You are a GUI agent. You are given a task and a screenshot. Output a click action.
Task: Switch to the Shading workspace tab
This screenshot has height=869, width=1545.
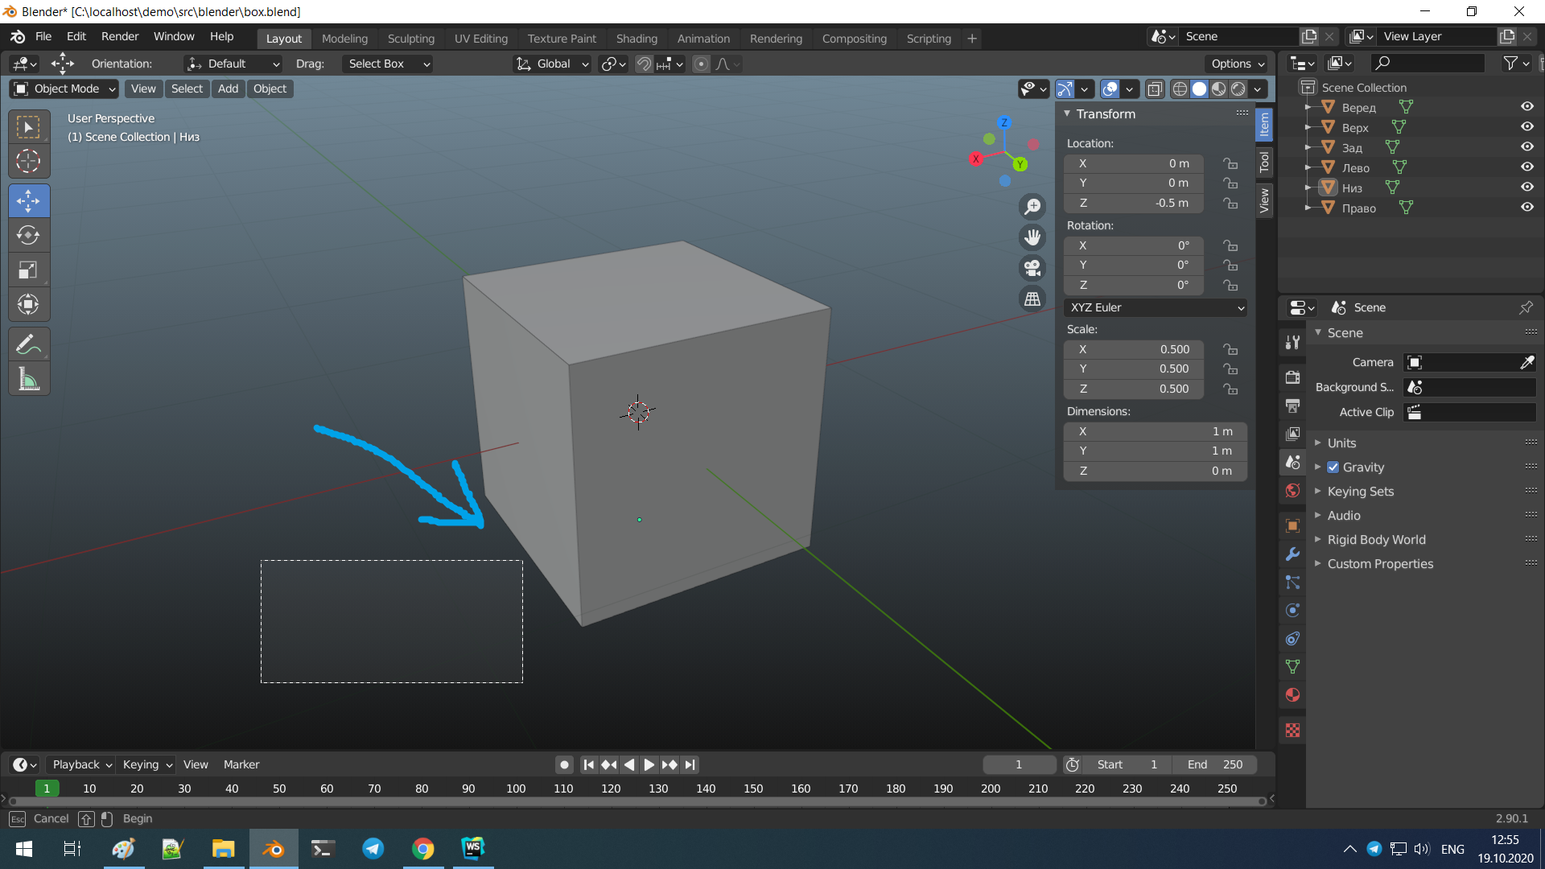637,38
